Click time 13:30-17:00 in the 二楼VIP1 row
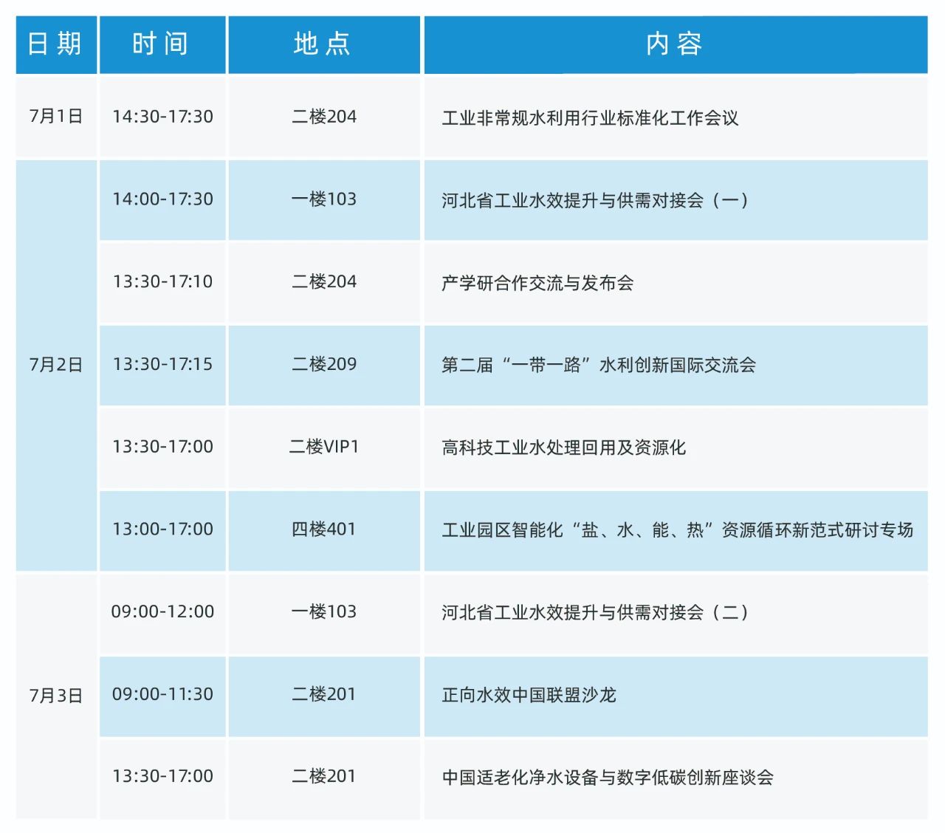 click(162, 448)
